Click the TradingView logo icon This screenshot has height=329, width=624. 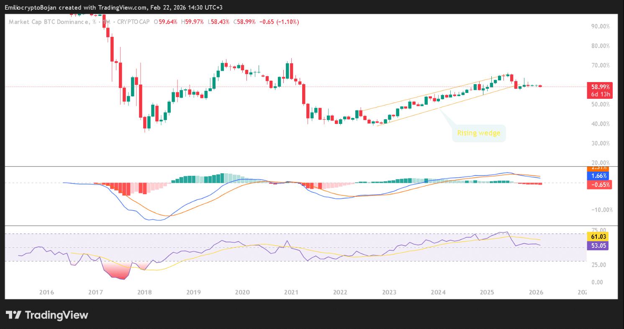pyautogui.click(x=14, y=315)
